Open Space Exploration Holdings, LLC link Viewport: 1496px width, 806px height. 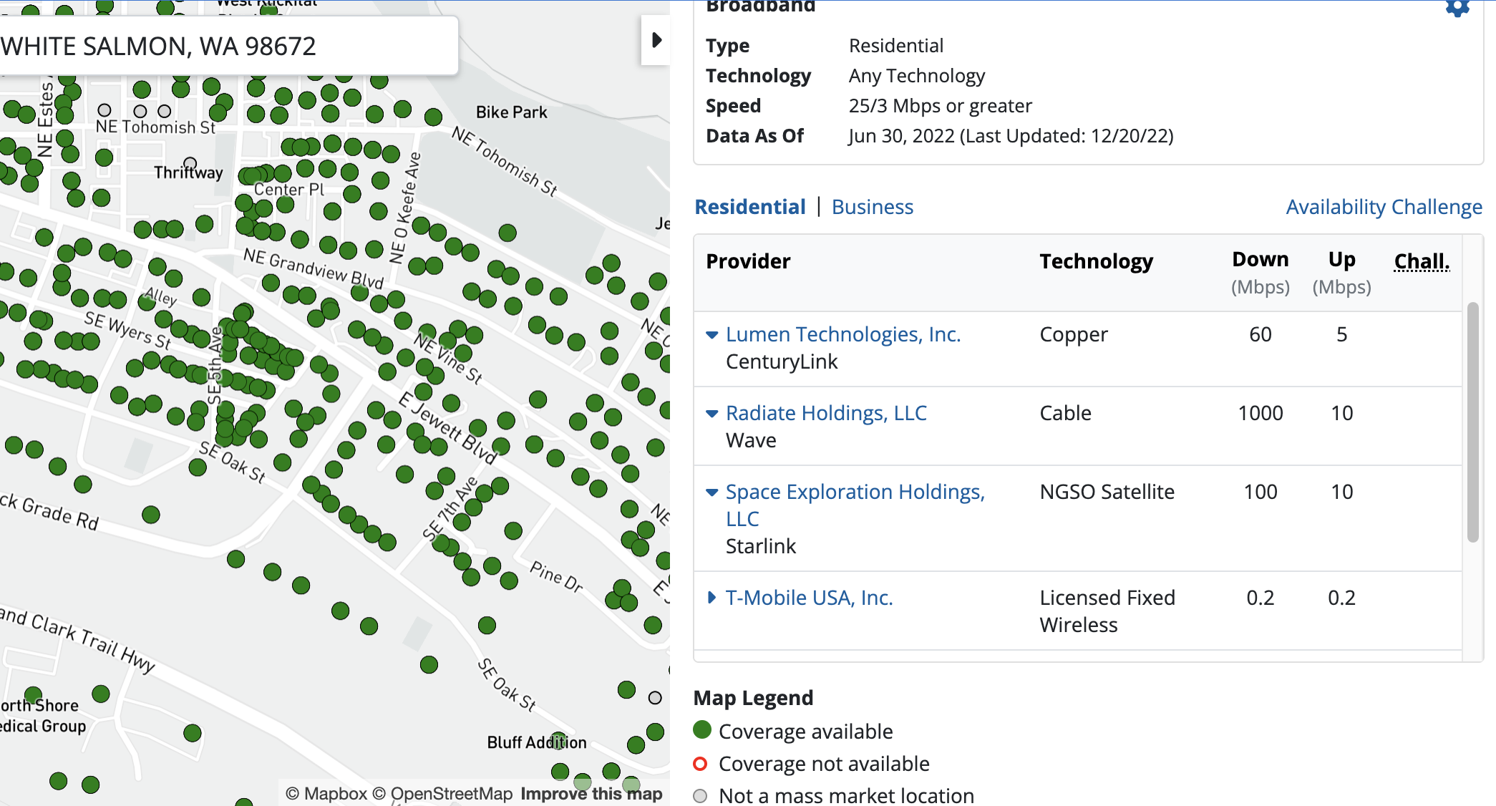coord(855,505)
